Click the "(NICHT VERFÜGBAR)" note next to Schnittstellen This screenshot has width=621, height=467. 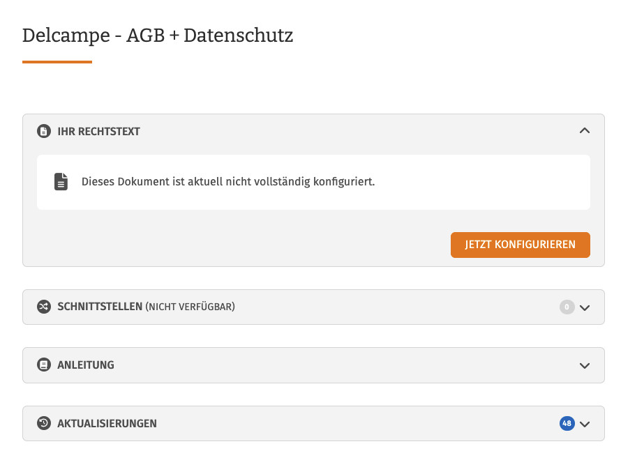point(190,307)
